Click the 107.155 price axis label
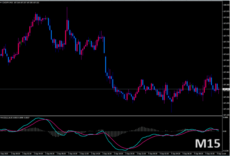The image size is (230, 156). click(226, 109)
